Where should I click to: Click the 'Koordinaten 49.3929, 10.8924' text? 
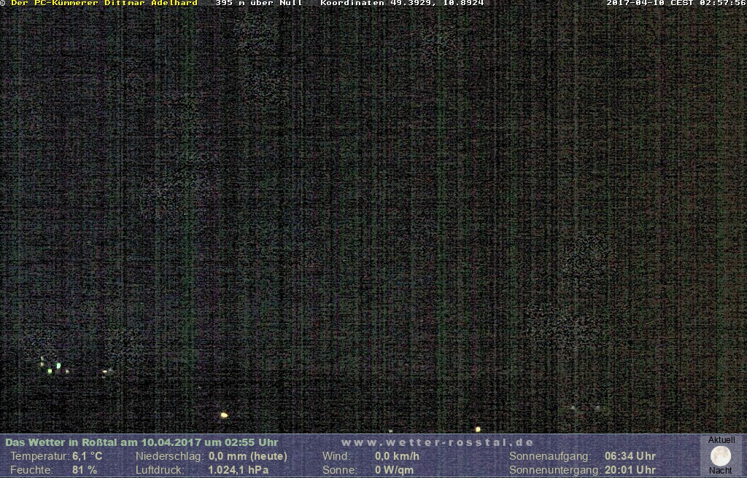[x=402, y=3]
